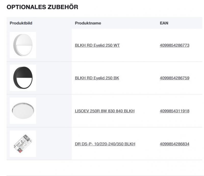Image resolution: width=204 pixels, height=176 pixels.
Task: Open the BLKH RD Eyelid 250 WT product link
Action: point(97,46)
